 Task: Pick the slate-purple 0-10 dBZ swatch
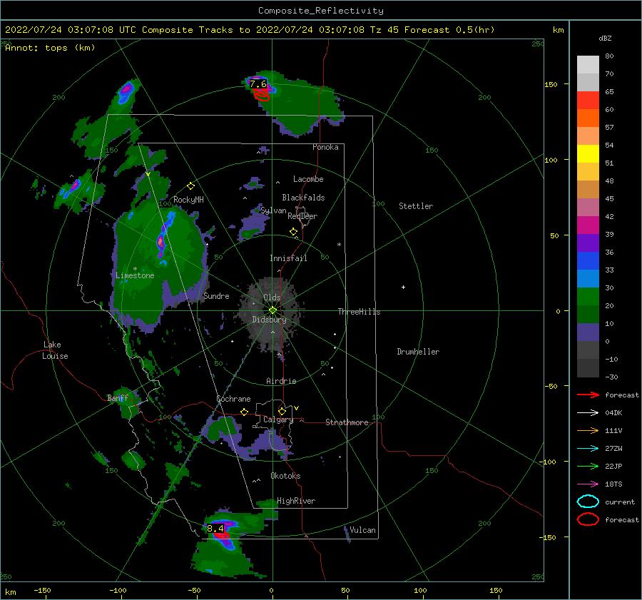point(588,332)
